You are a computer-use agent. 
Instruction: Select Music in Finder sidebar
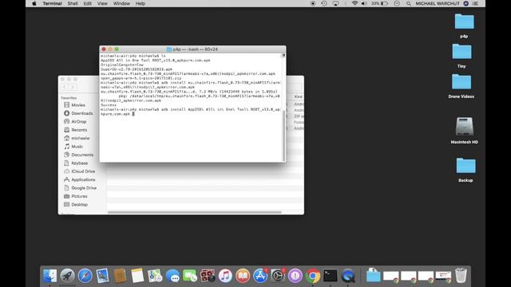77,147
